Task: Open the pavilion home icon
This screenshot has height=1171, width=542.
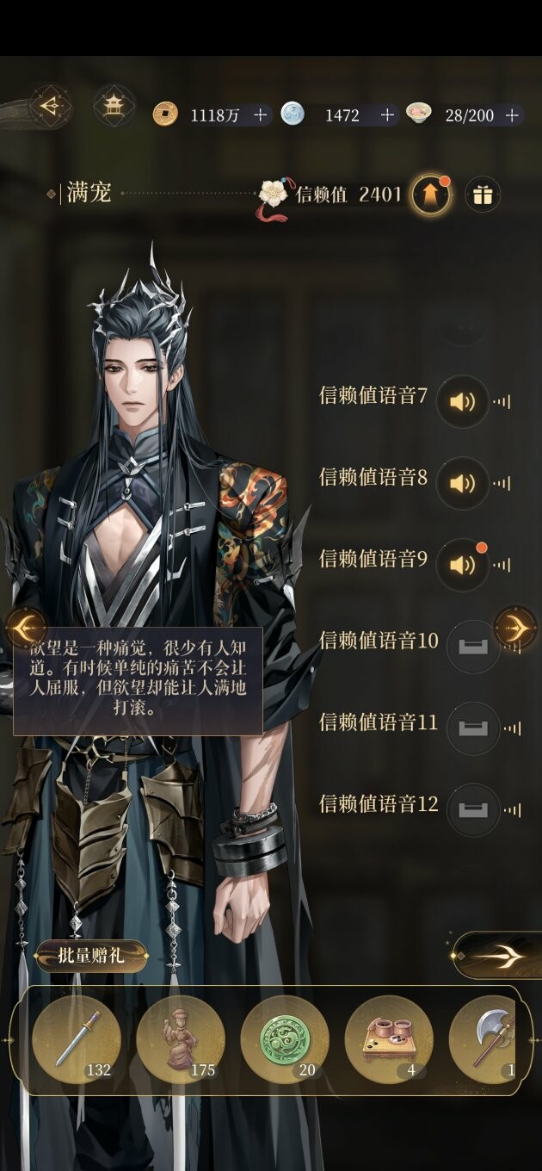Action: 114,107
